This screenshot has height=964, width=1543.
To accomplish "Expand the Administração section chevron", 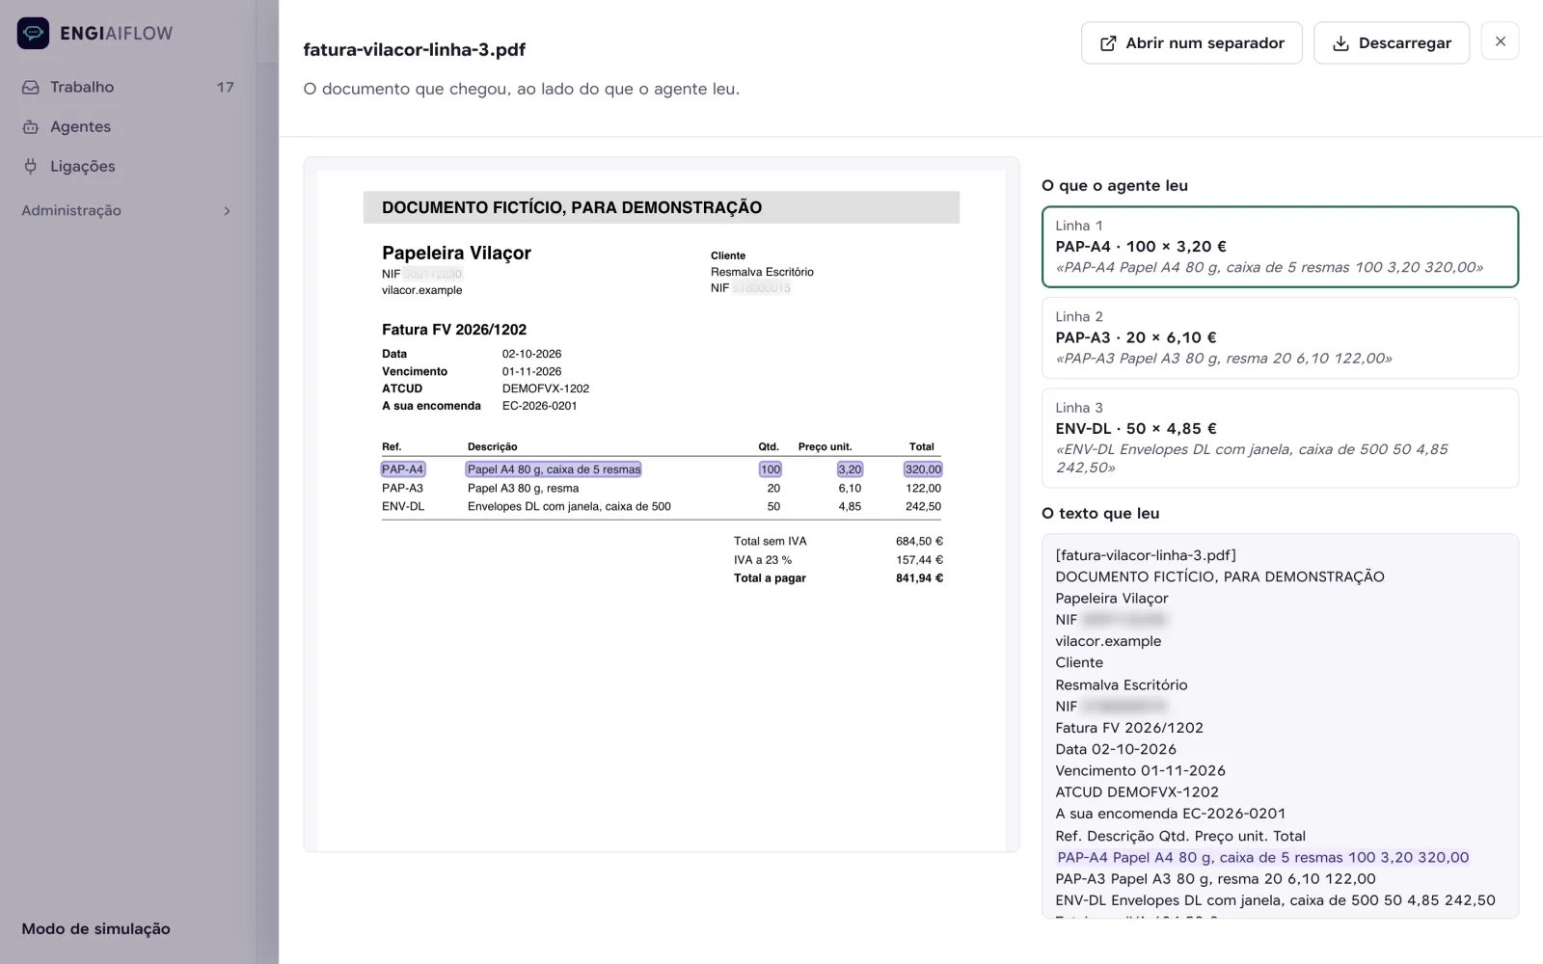I will (x=228, y=211).
